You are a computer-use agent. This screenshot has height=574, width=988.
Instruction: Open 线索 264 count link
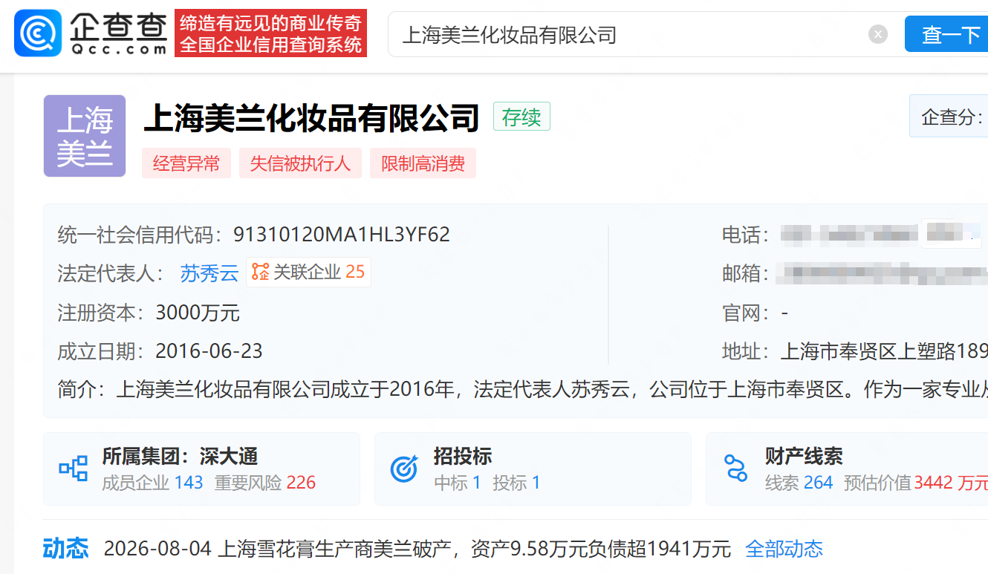(x=799, y=483)
